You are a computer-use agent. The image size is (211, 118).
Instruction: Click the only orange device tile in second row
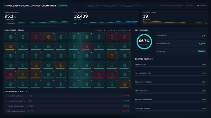tap(11, 46)
